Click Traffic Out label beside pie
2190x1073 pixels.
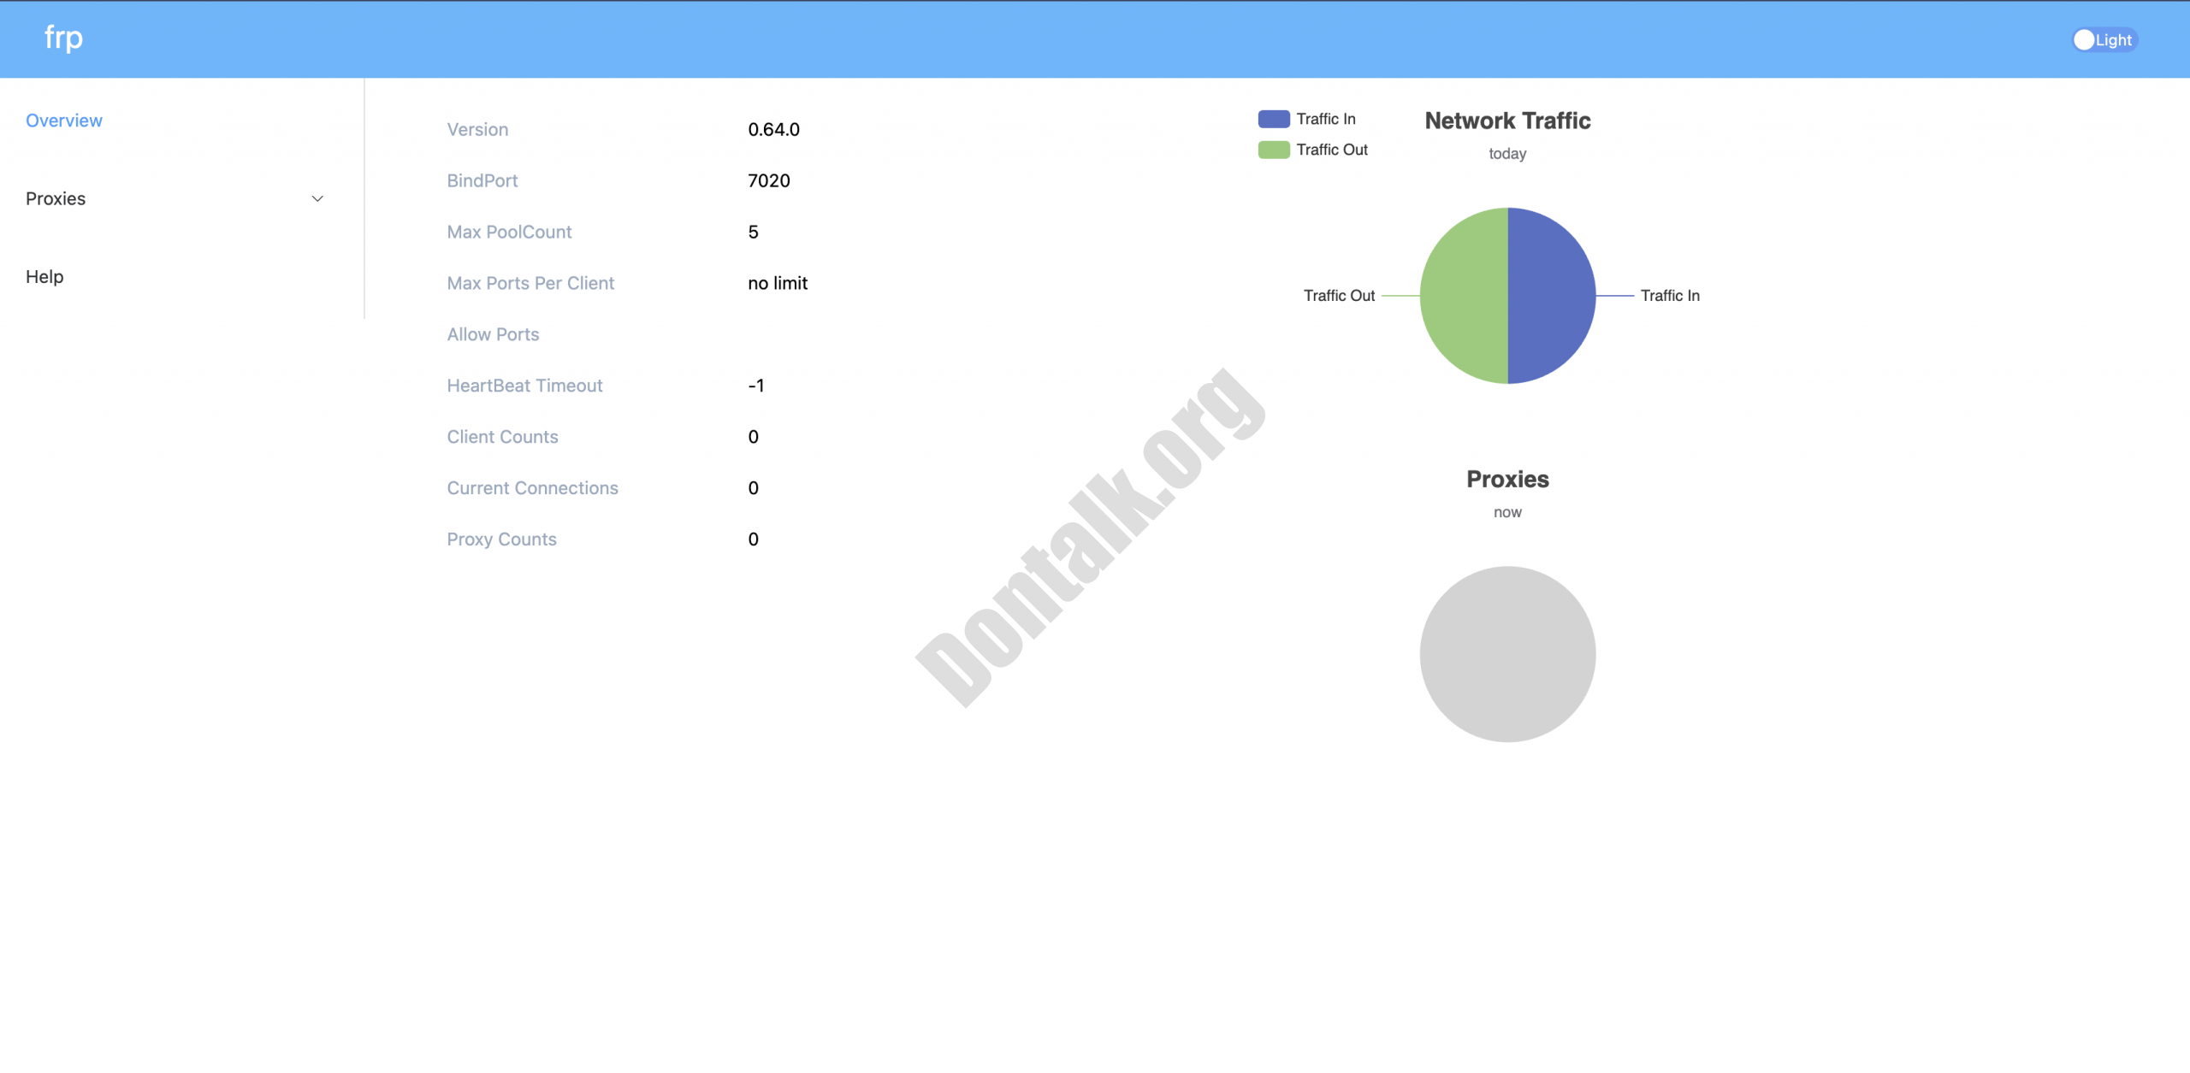[x=1339, y=296]
